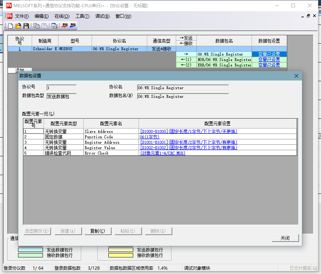Click the Save floppy disk icon
The width and height of the screenshot is (321, 274).
click(26, 26)
